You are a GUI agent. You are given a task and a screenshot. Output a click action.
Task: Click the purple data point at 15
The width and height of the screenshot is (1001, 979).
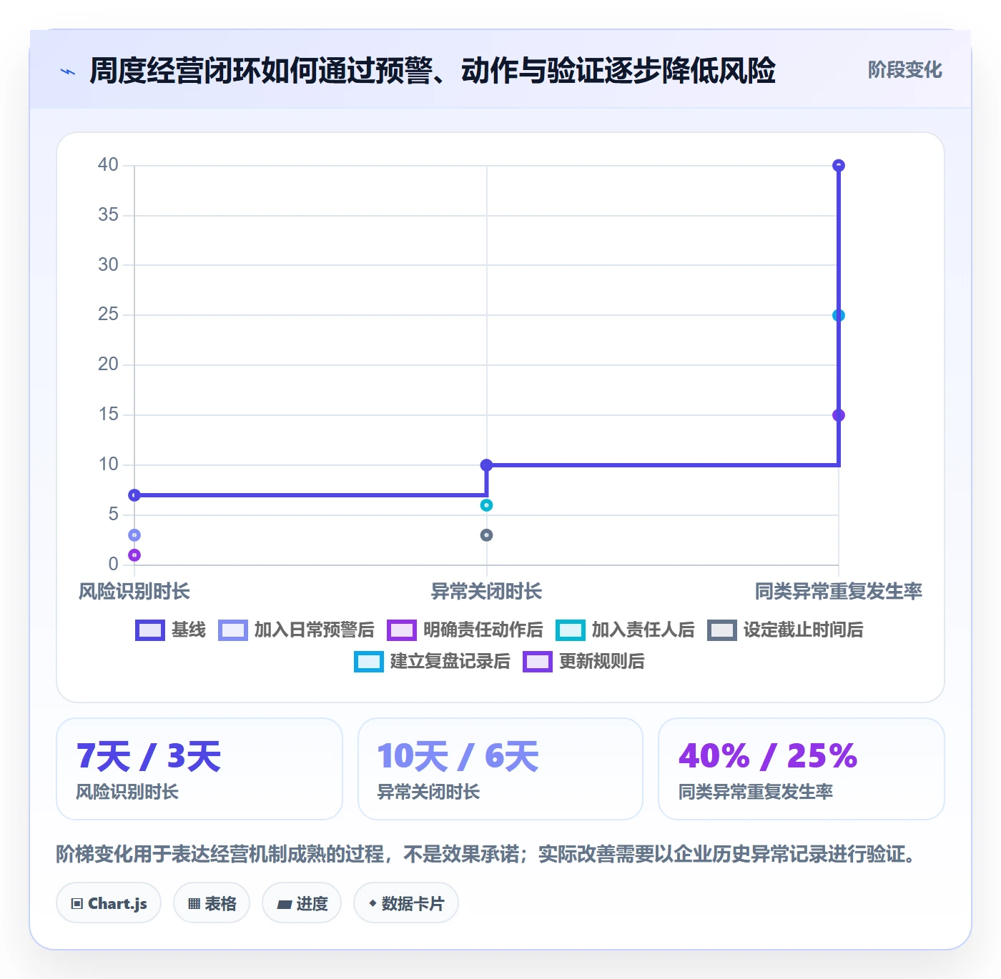click(839, 415)
